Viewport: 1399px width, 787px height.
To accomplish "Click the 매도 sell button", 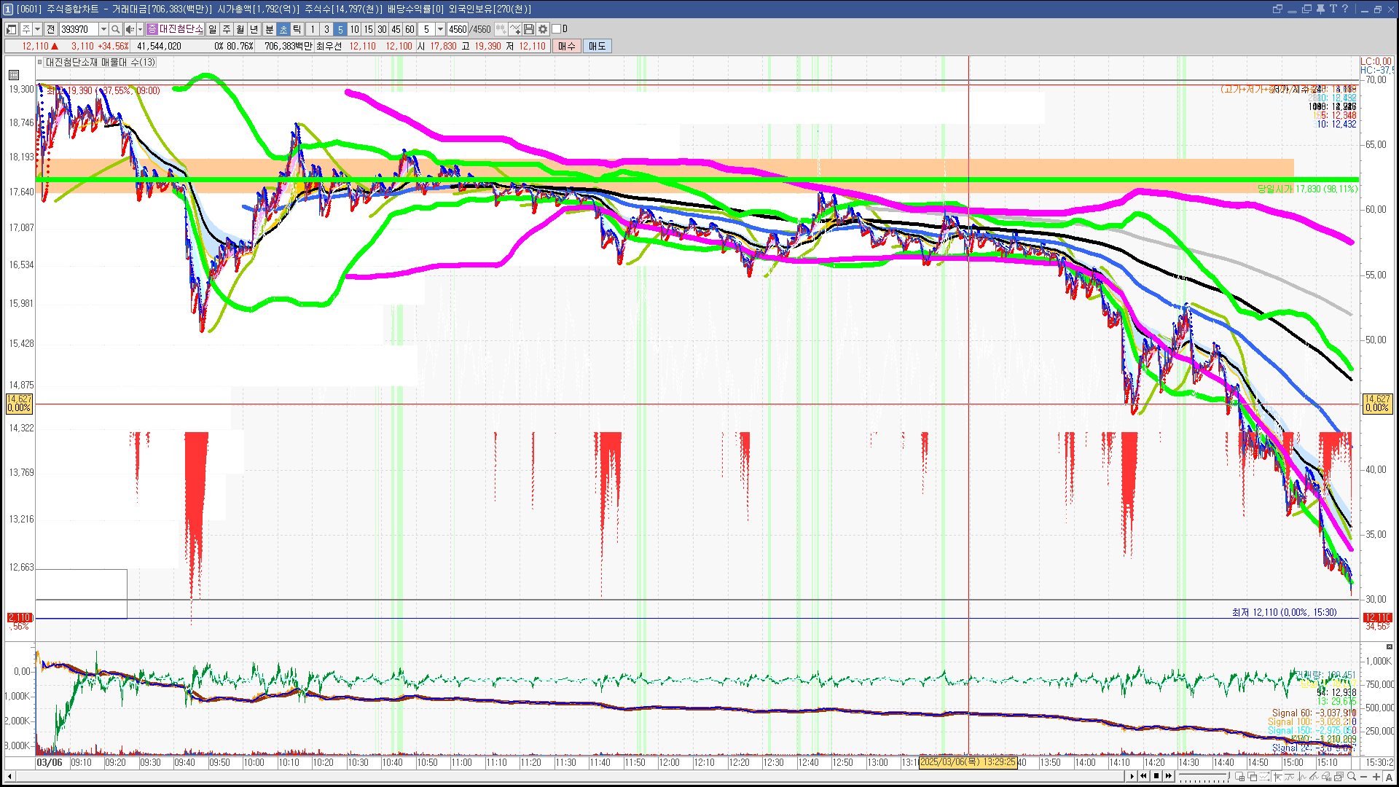I will tap(597, 46).
